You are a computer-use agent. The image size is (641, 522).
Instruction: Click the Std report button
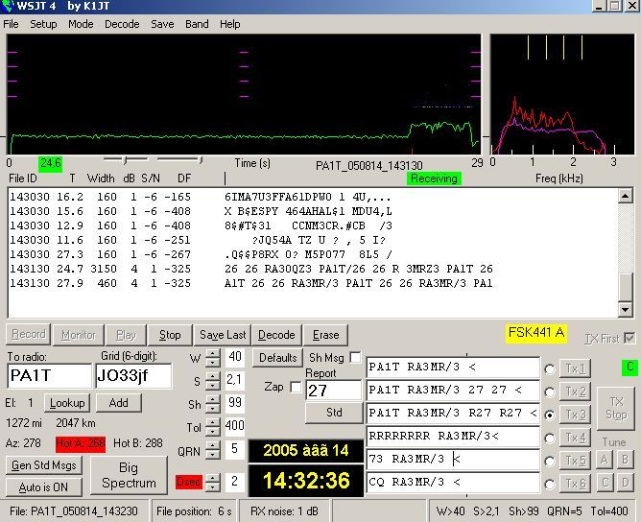click(x=334, y=413)
